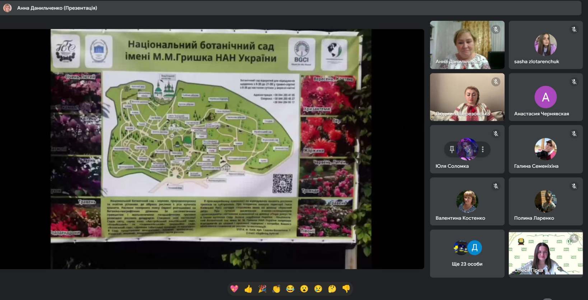Screen dimensions: 588x300
Task: Click presenter avatar in top bar
Action: pyautogui.click(x=7, y=8)
